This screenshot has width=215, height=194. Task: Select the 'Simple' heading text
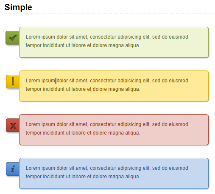tap(18, 7)
